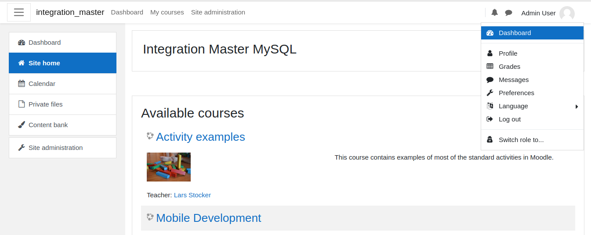Click the Switch role spy icon
Screen dimensions: 591x235
coord(490,140)
